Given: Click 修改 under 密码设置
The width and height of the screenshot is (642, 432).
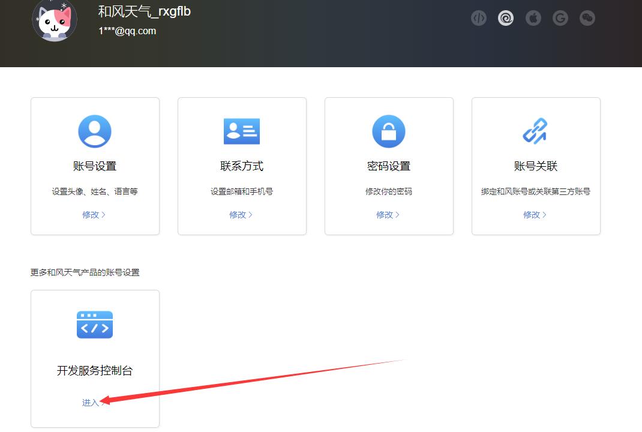Looking at the screenshot, I should pos(388,214).
